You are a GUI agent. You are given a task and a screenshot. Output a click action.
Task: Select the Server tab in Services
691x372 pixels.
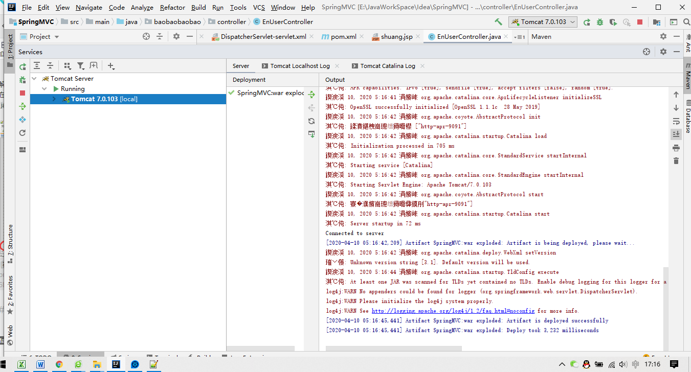point(241,66)
